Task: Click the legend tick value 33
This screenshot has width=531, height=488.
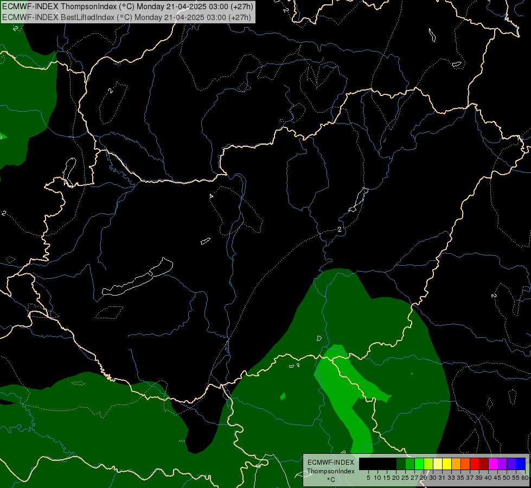Action: coord(451,478)
